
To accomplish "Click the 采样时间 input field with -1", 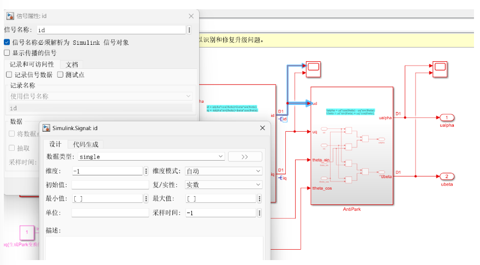I will pyautogui.click(x=221, y=213).
